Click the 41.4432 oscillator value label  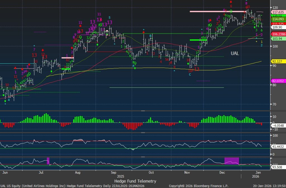click(278, 146)
